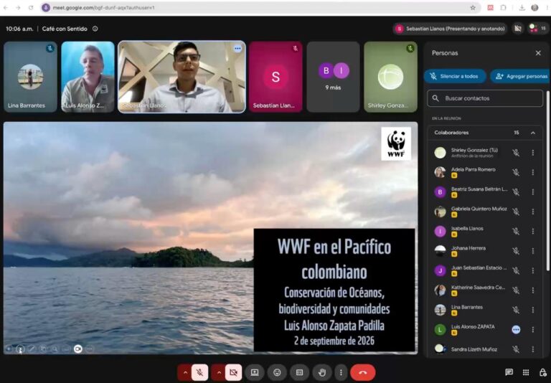Open options on Sebastian Llanos video tile
Screen dimensions: 551x383
[x=237, y=49]
